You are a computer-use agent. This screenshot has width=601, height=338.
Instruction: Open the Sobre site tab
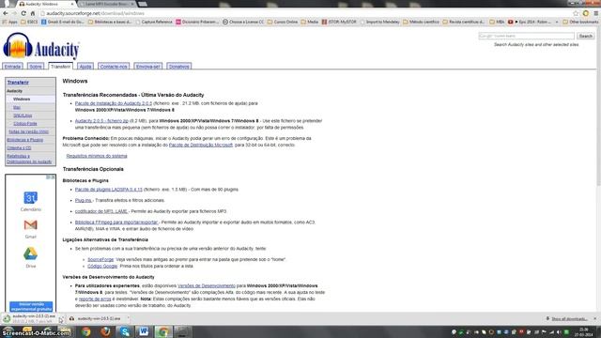(36, 67)
